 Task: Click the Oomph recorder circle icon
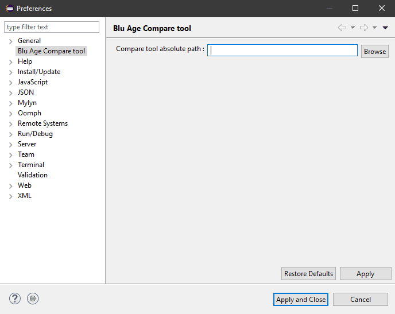pyautogui.click(x=33, y=299)
